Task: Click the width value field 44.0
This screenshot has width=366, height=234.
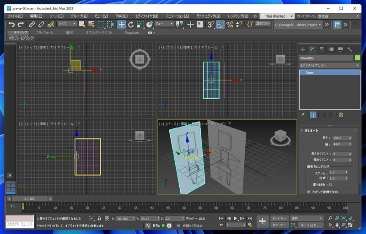Action: click(340, 144)
